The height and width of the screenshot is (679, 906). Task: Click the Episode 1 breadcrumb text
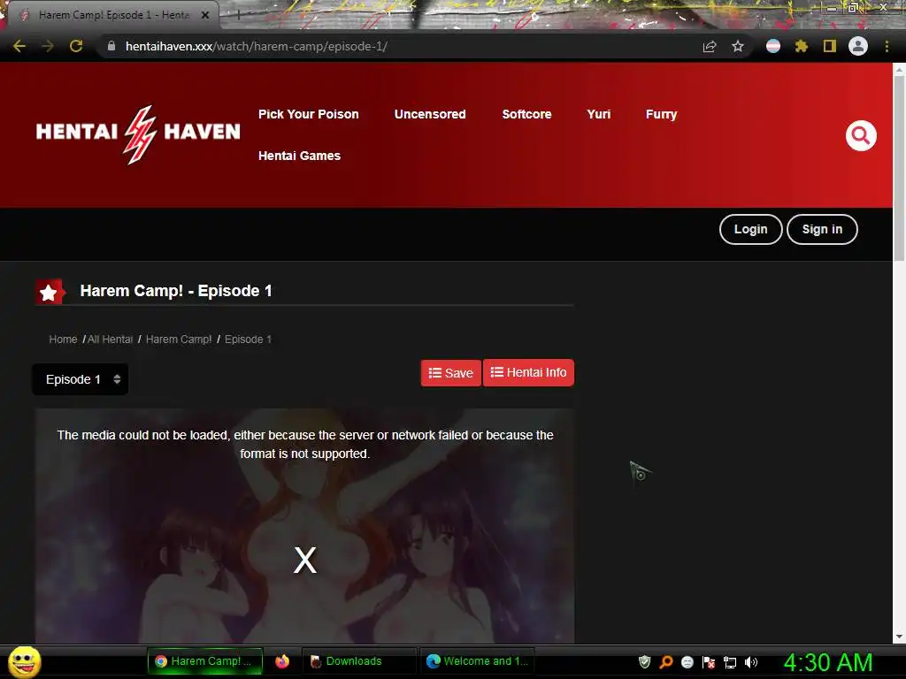click(x=248, y=339)
